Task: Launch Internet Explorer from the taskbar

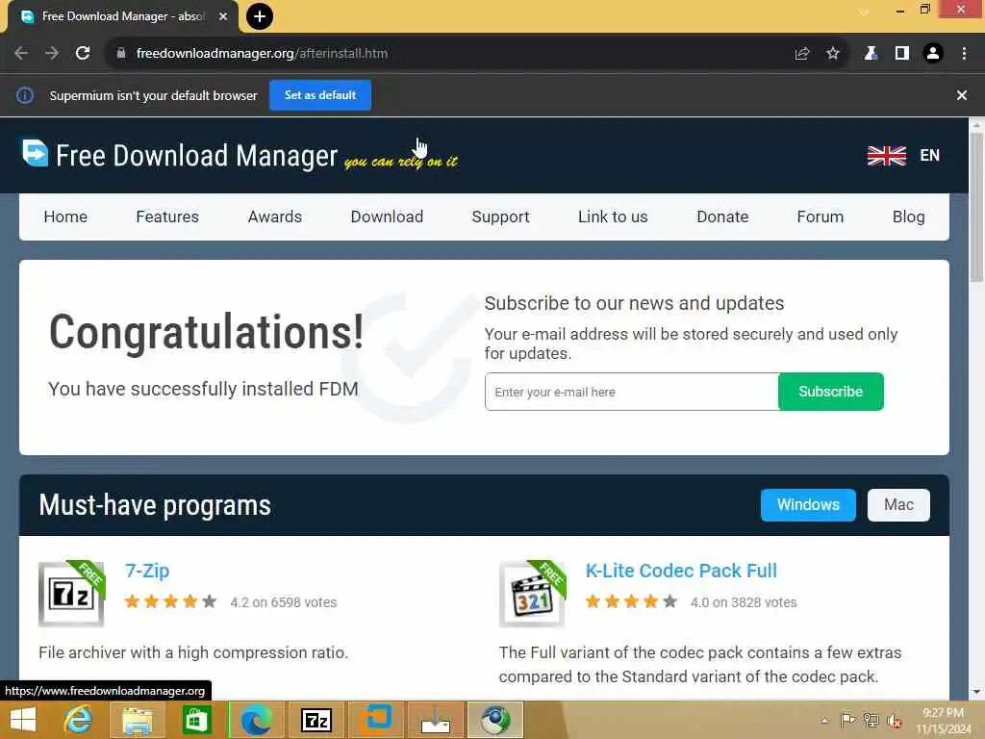Action: tap(79, 720)
